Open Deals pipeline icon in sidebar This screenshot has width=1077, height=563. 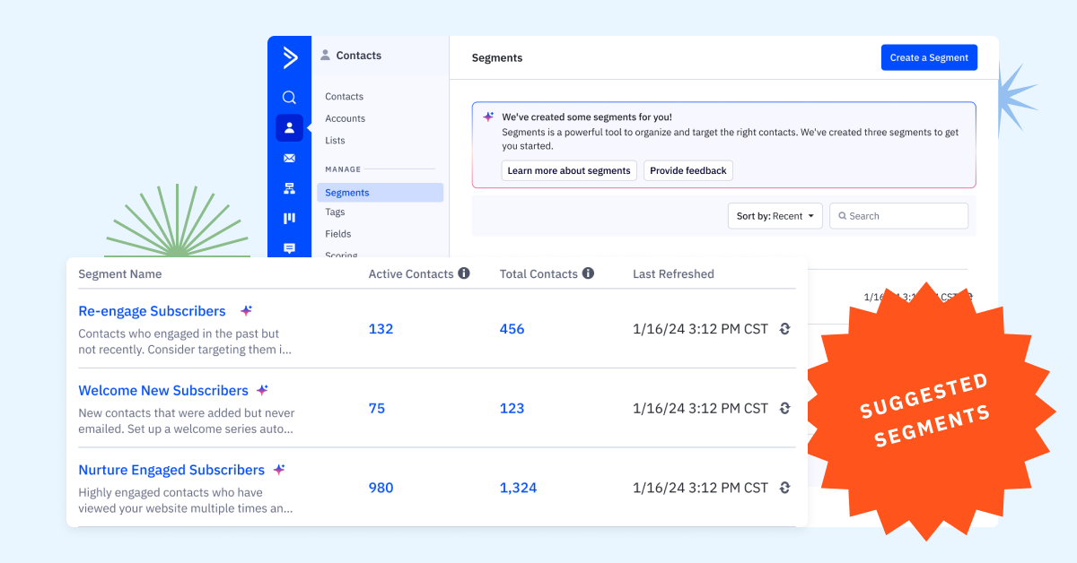(289, 219)
